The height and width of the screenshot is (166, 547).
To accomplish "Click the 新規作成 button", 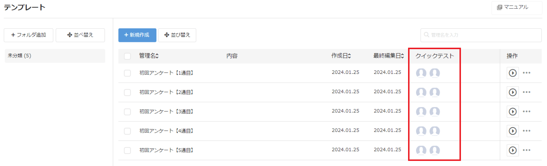I will [137, 35].
